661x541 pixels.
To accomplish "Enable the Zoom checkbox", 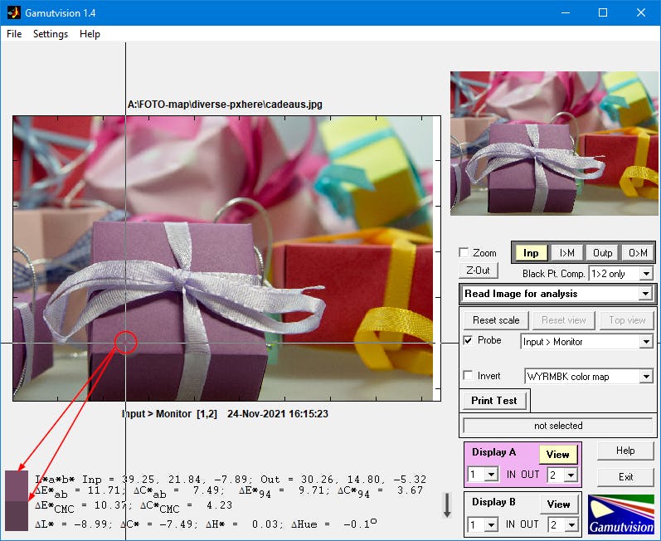I will tap(464, 253).
